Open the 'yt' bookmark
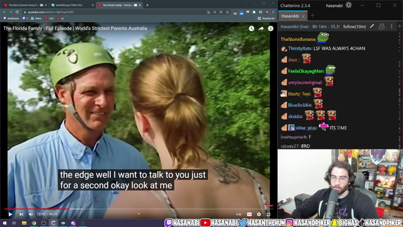 point(60,18)
